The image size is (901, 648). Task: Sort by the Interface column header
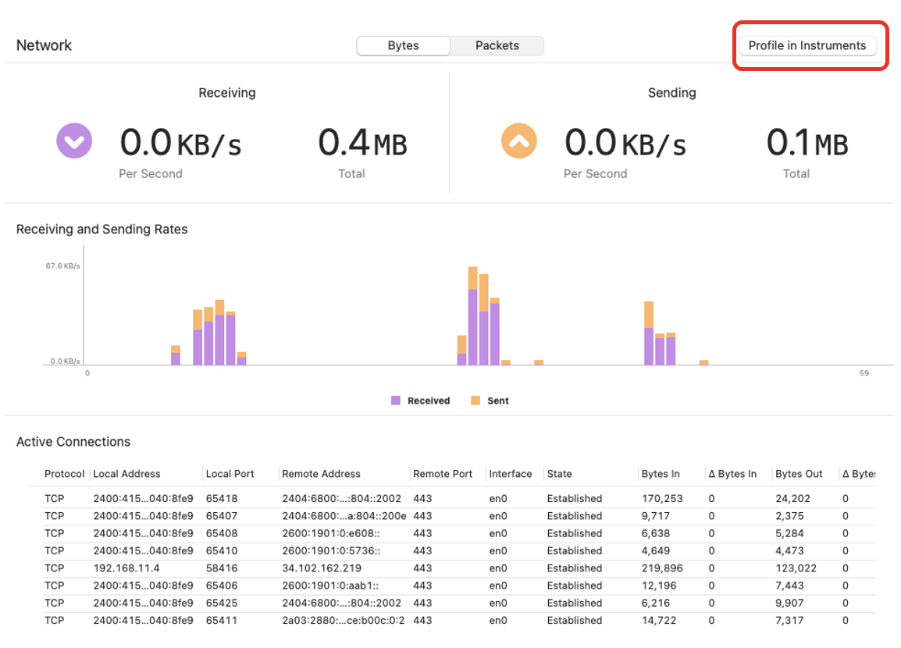(x=511, y=474)
